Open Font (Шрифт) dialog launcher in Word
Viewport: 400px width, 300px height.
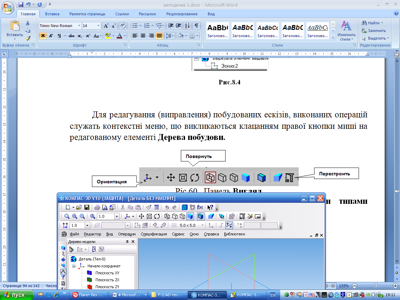(x=125, y=45)
